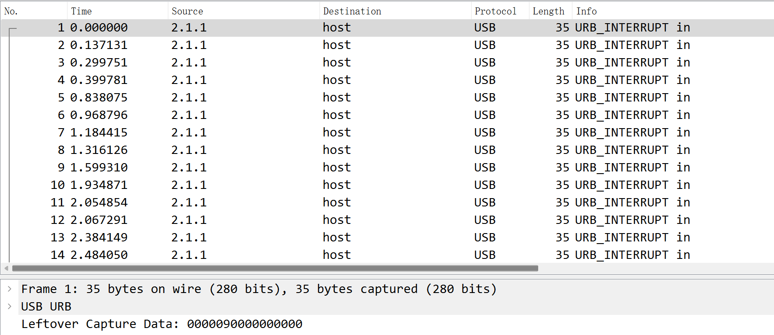
Task: Select packet number 2 at 0.137131
Action: tap(387, 45)
